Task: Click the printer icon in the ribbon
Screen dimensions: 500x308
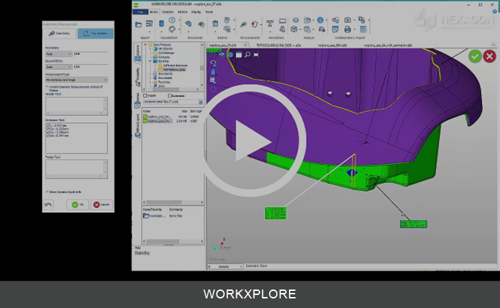Action: pyautogui.click(x=347, y=29)
